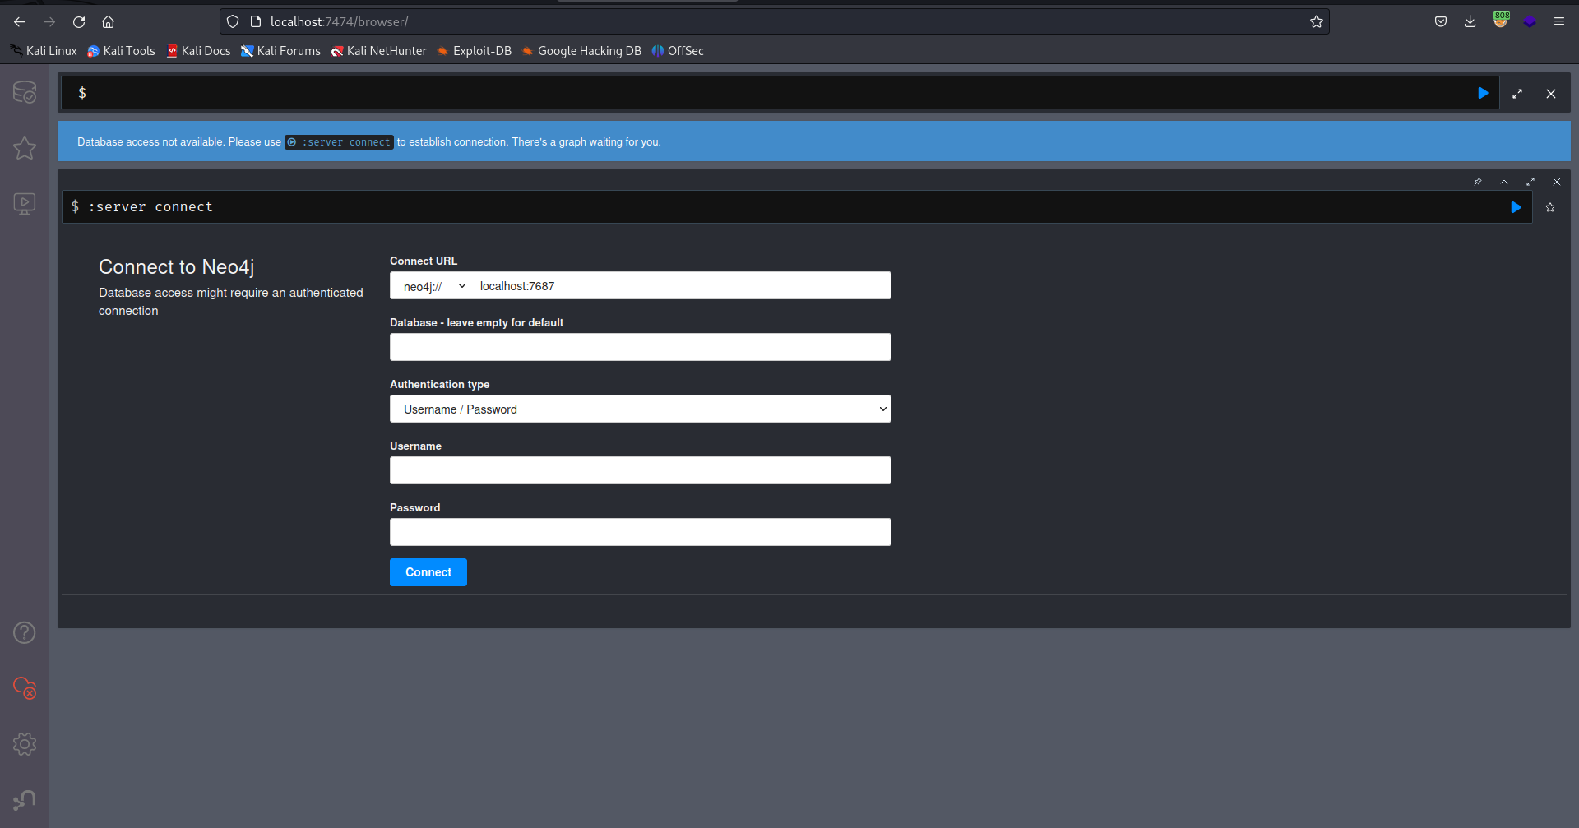Click the site shield tracking-protection icon

(233, 22)
